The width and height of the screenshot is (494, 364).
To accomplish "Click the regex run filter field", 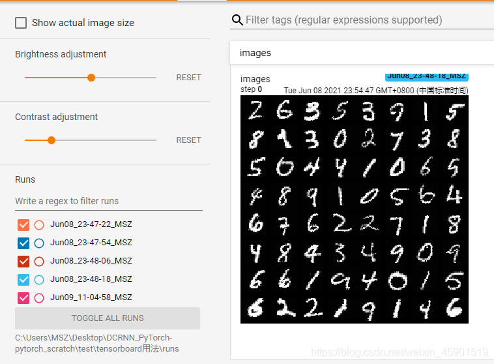I will (x=108, y=201).
